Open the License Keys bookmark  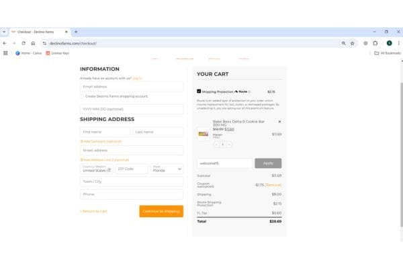[57, 53]
